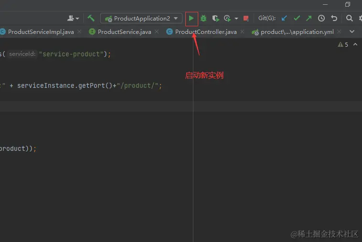Click the "service-product" string in code
This screenshot has height=242, width=362.
71,54
